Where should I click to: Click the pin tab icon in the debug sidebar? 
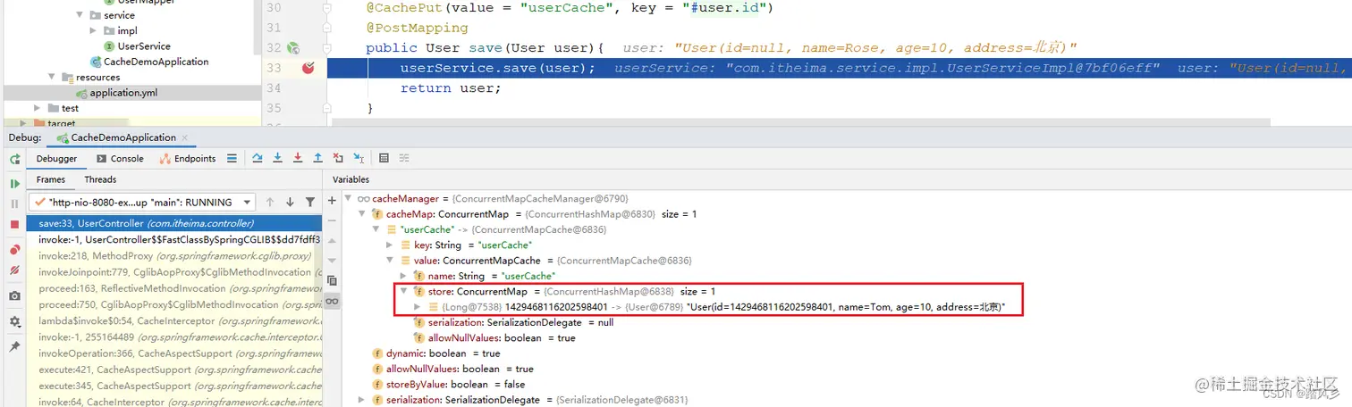point(14,346)
